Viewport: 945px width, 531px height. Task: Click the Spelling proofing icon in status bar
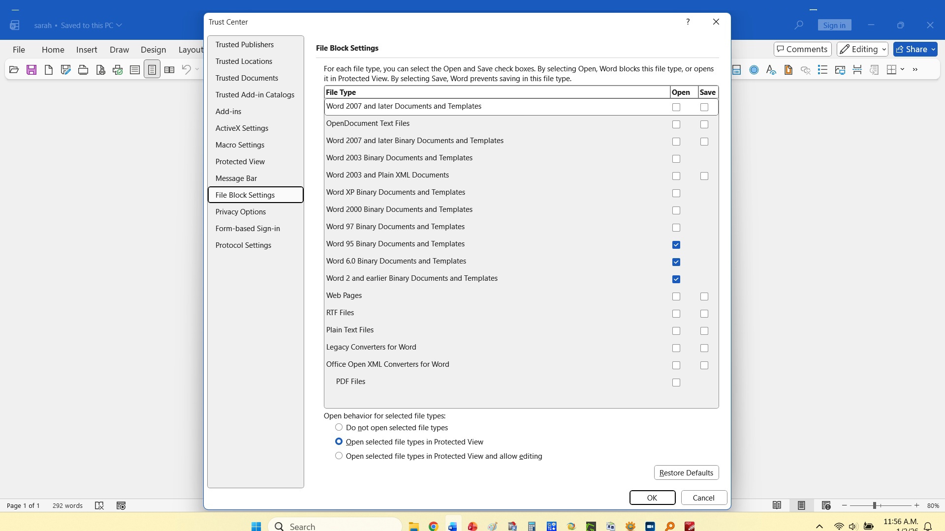click(x=99, y=505)
